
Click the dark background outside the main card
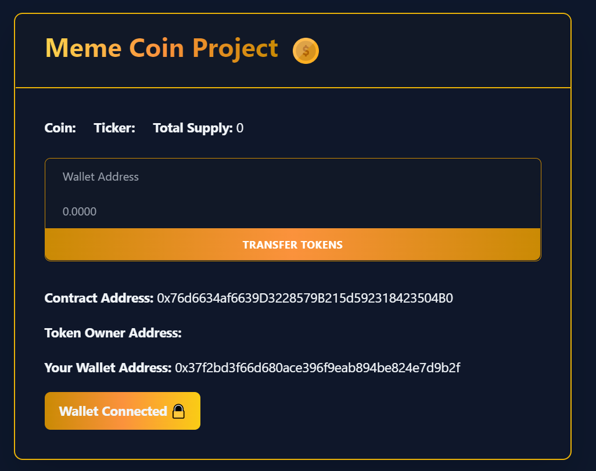6,232
